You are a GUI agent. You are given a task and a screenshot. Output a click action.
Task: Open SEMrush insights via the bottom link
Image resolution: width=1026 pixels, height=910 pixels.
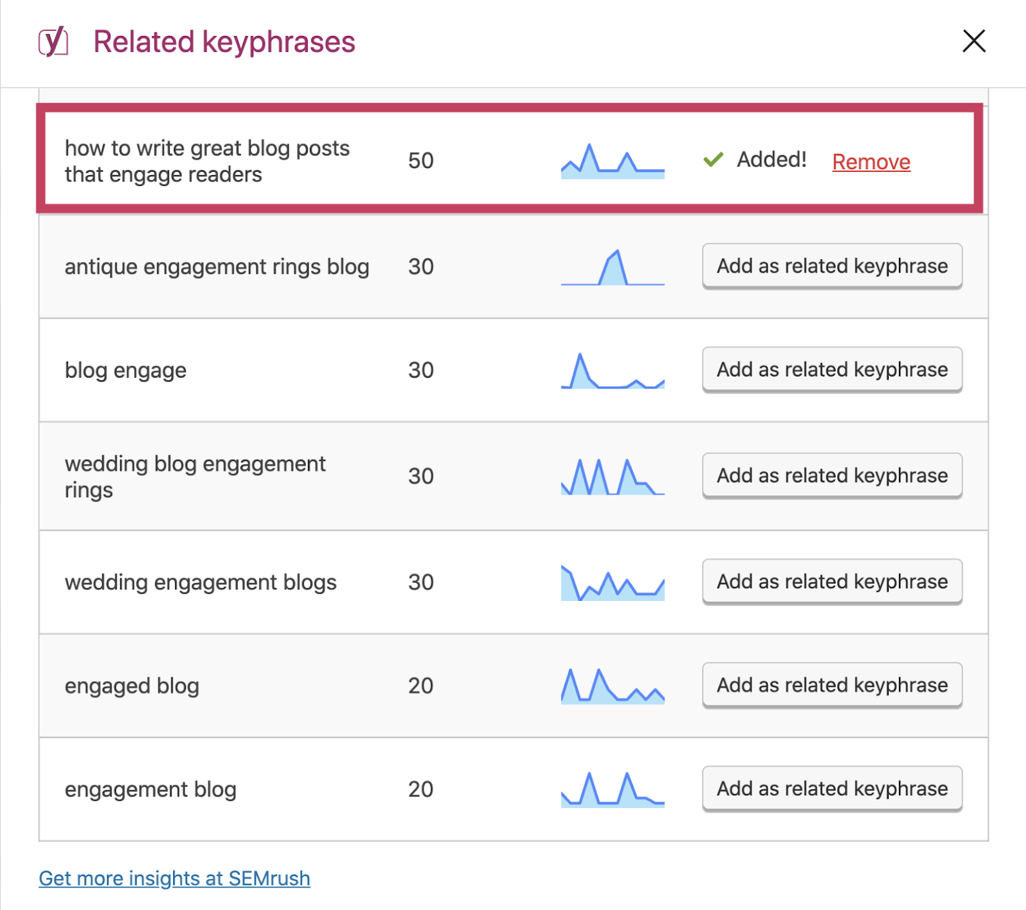[x=174, y=878]
